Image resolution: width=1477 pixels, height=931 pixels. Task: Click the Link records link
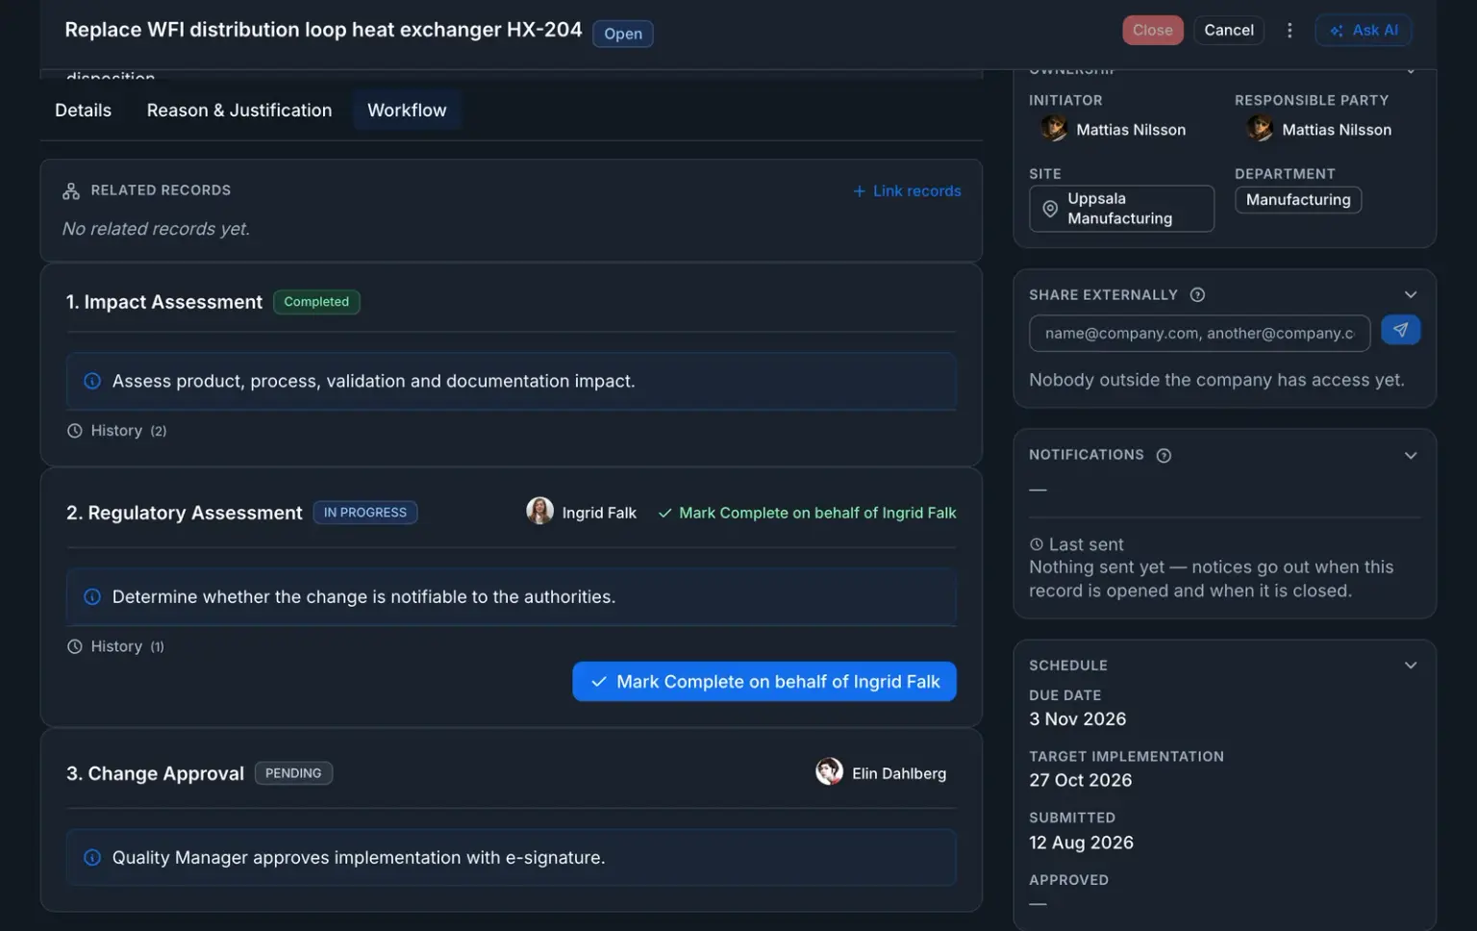[907, 191]
